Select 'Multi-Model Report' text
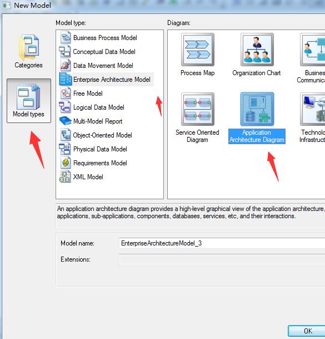This screenshot has width=325, height=339. point(98,121)
